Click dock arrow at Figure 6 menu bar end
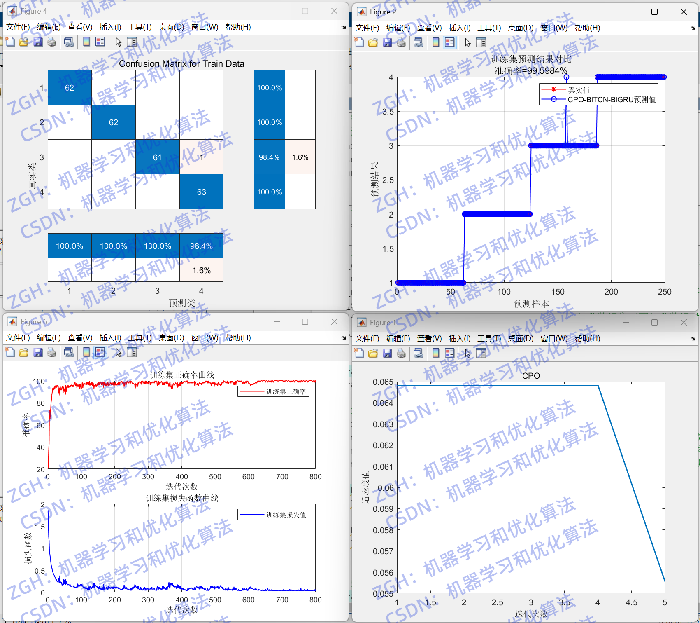The image size is (700, 623). tap(344, 338)
